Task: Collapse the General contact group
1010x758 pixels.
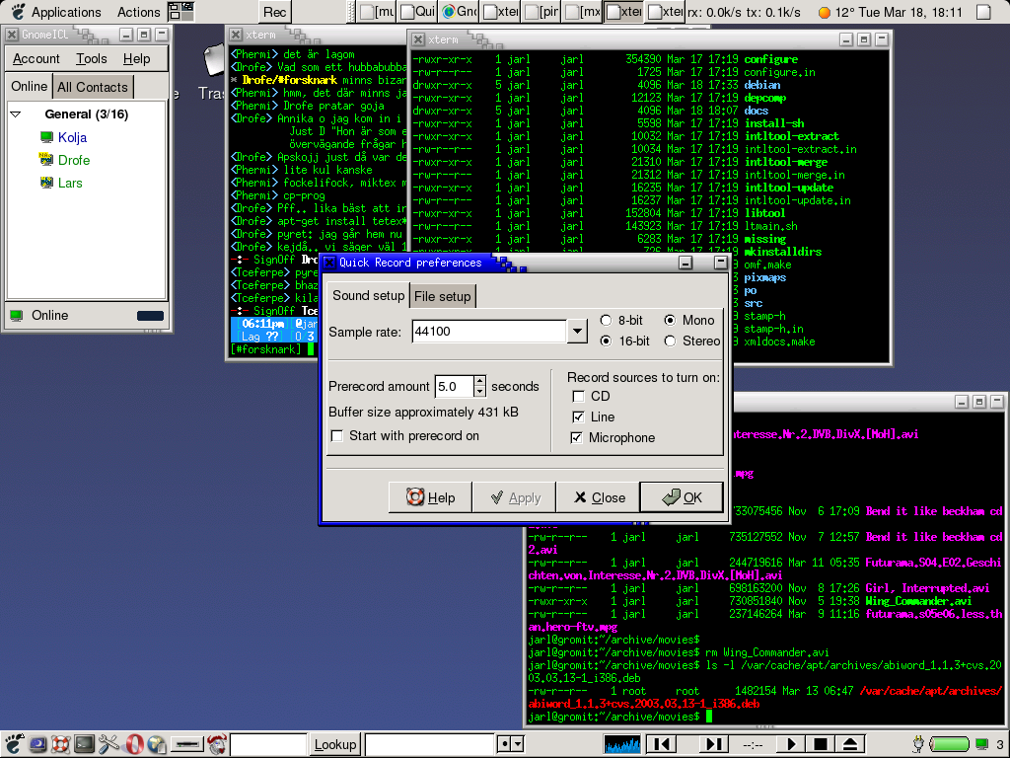Action: coord(16,114)
